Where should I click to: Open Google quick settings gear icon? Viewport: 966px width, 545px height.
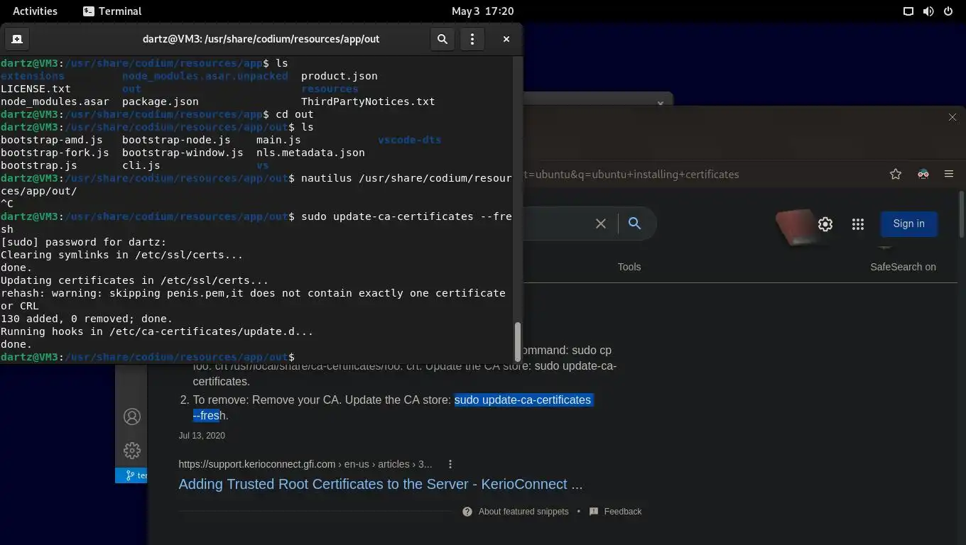tap(825, 224)
